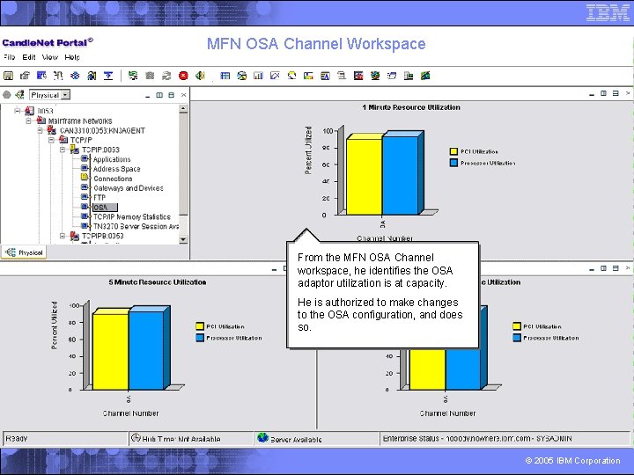Screen dimensions: 634x475
Task: Open the Help menu
Action: pyautogui.click(x=72, y=57)
